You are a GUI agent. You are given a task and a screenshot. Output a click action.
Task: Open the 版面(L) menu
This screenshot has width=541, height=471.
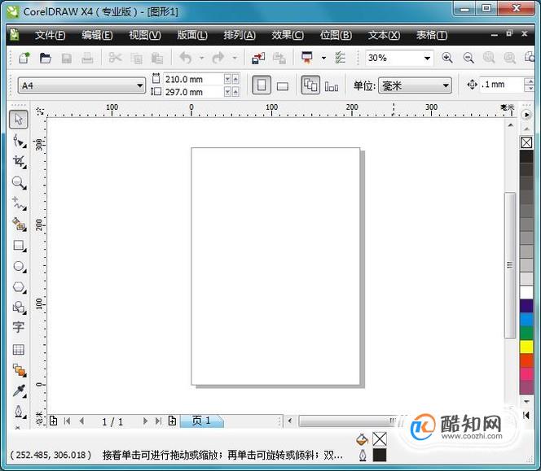tap(192, 35)
